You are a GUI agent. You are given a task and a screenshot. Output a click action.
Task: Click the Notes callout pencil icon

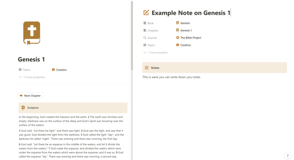point(147,68)
